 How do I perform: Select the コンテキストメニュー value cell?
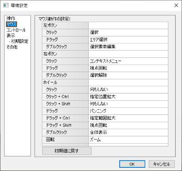[128, 61]
